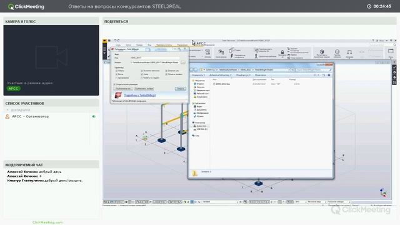Click the Закрыть button in BIMsight dialog
The width and height of the screenshot is (400, 225).
pos(181,89)
